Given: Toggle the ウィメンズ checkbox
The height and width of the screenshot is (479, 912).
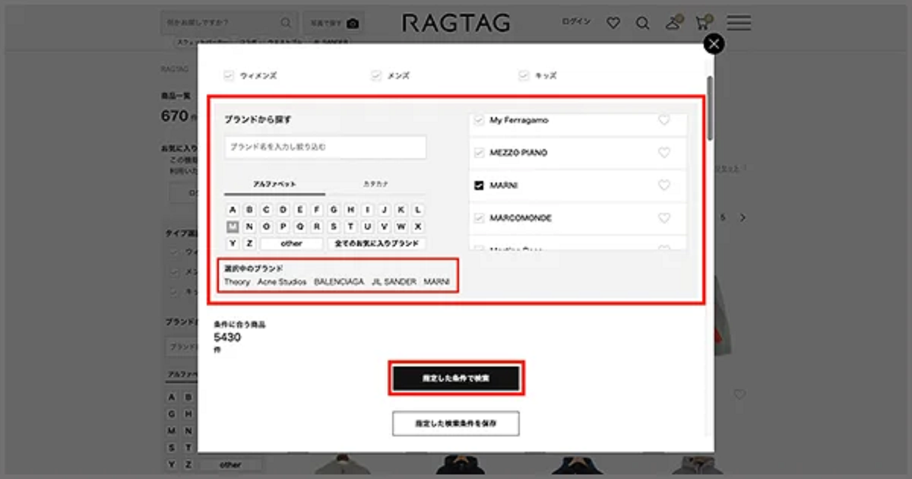Looking at the screenshot, I should pos(228,75).
